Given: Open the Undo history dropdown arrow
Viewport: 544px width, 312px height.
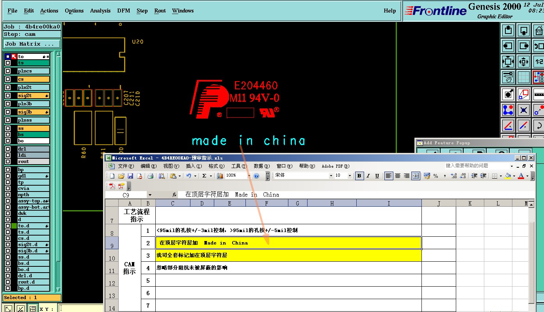Looking at the screenshot, I should pos(194,176).
